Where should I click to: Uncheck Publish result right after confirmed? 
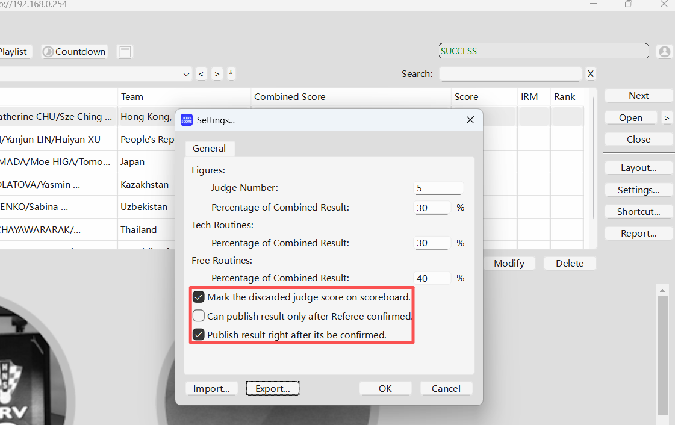point(199,335)
